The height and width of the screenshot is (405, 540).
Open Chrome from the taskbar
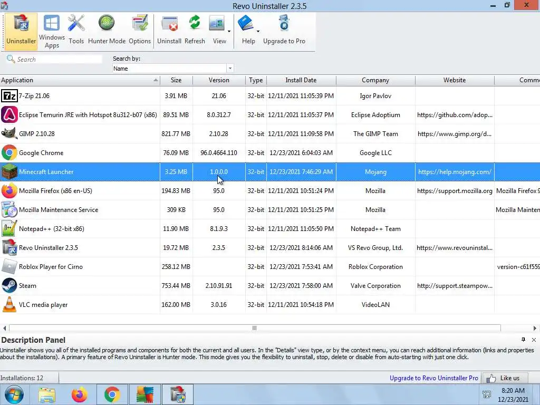pyautogui.click(x=112, y=394)
